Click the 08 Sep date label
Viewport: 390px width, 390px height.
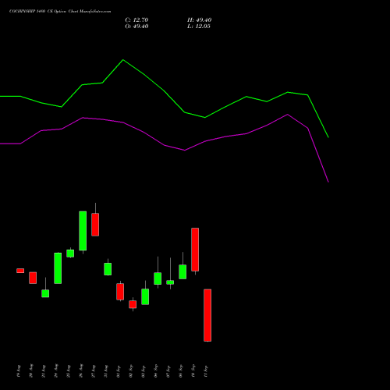click(x=181, y=371)
